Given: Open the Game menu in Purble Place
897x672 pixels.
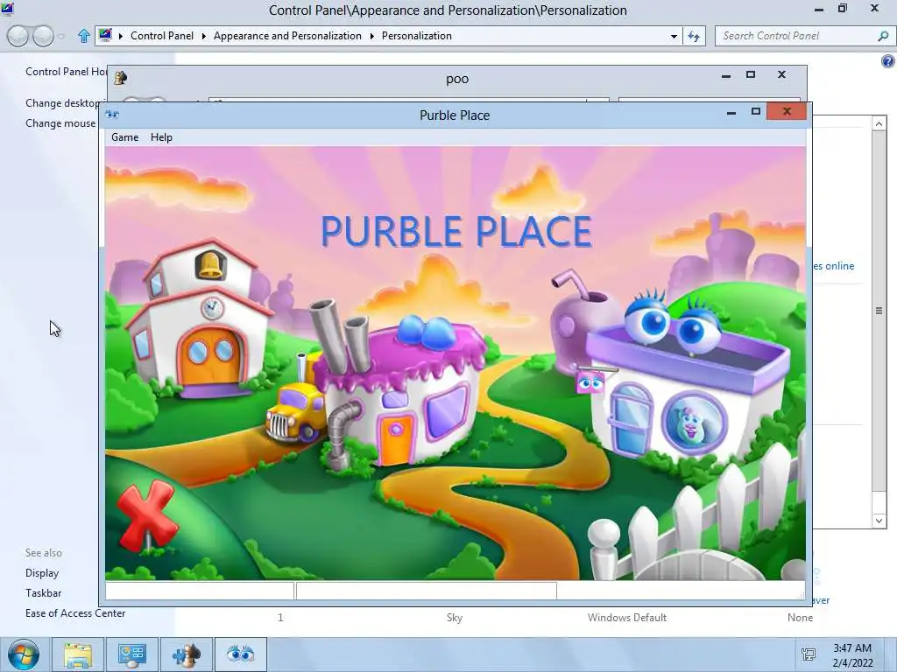Looking at the screenshot, I should (x=124, y=137).
